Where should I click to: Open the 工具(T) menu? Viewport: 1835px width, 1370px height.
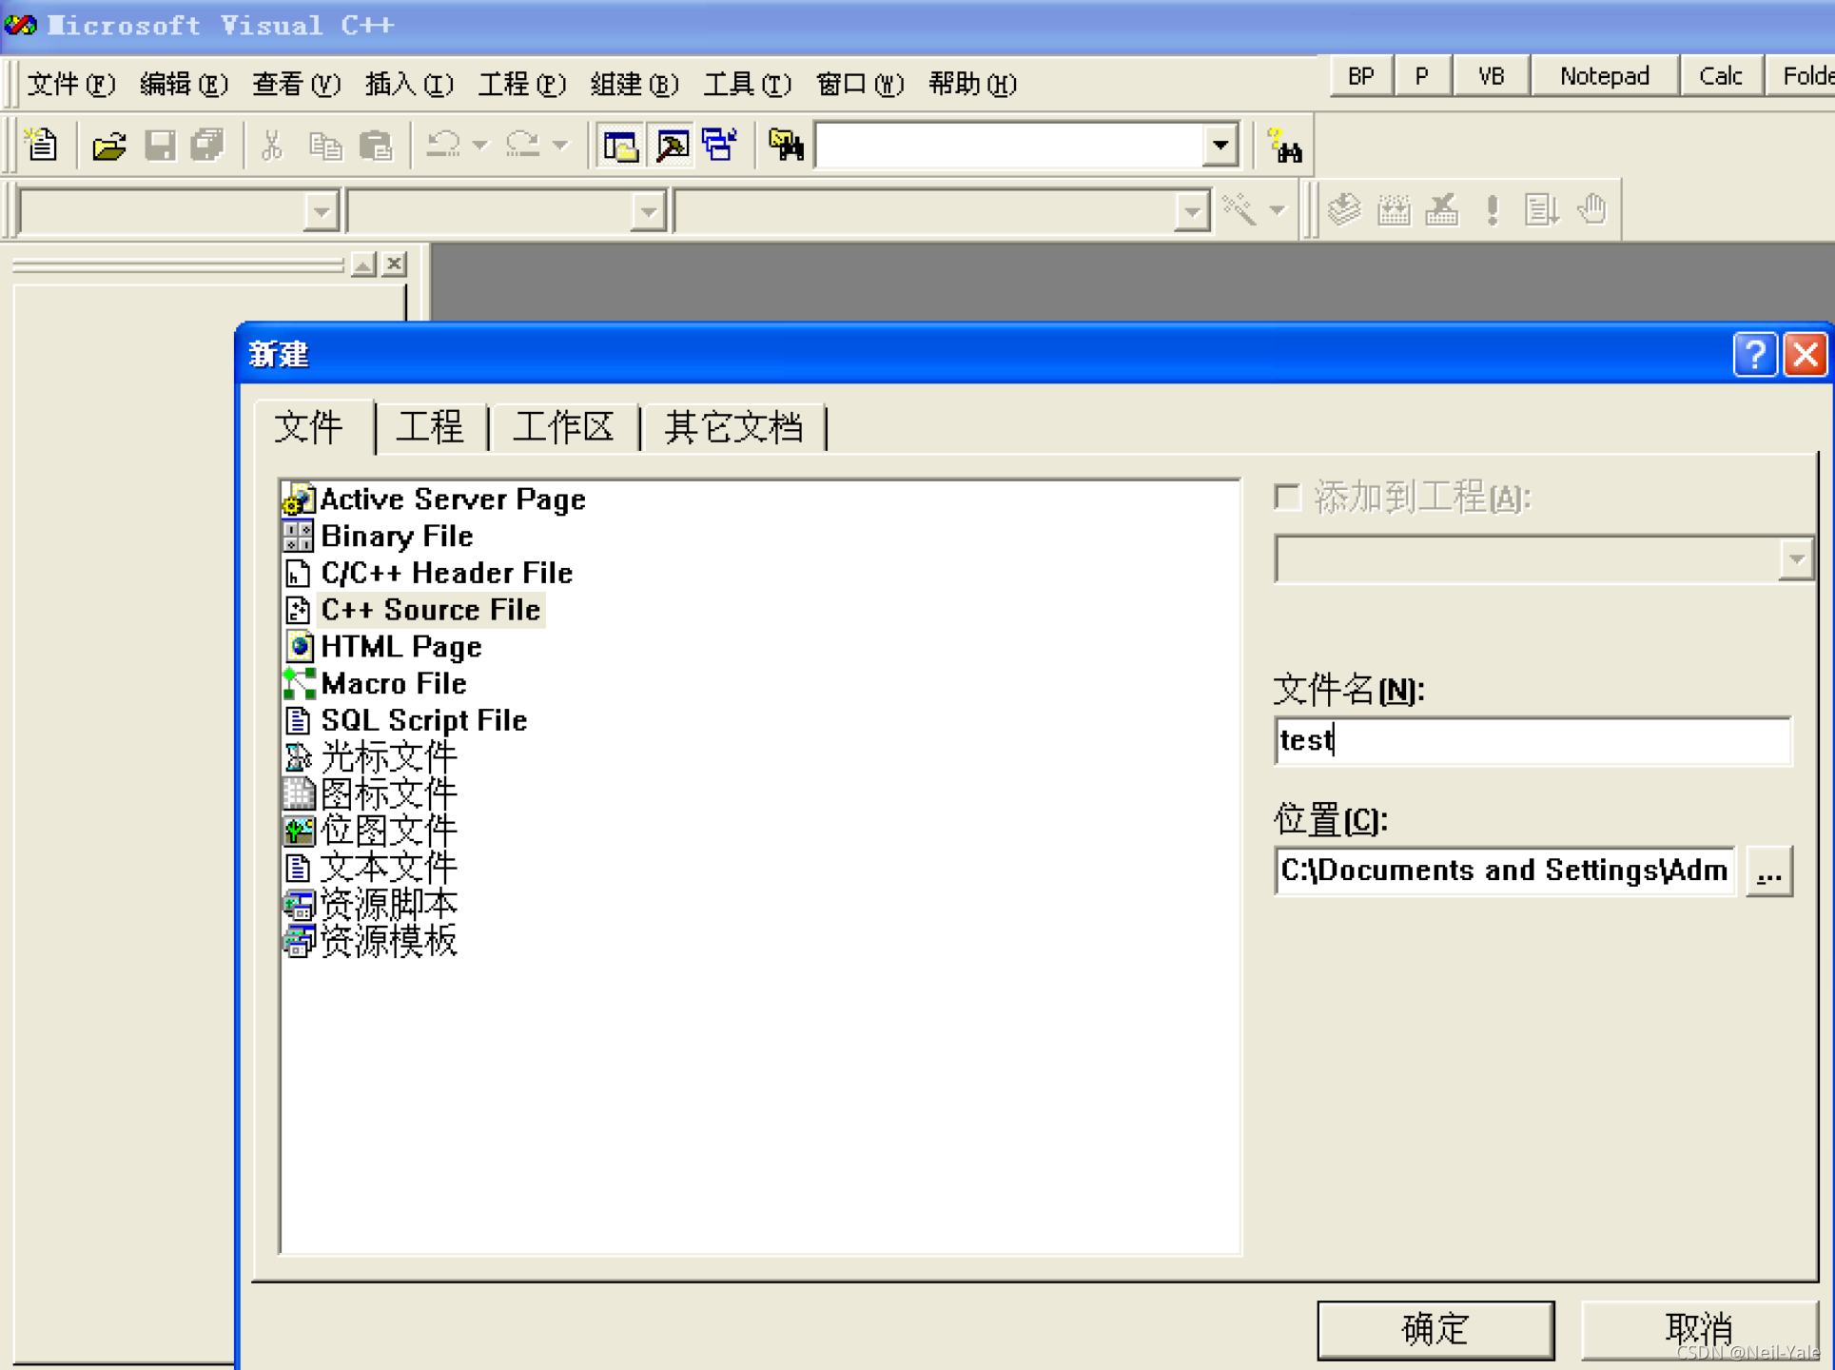[x=746, y=84]
